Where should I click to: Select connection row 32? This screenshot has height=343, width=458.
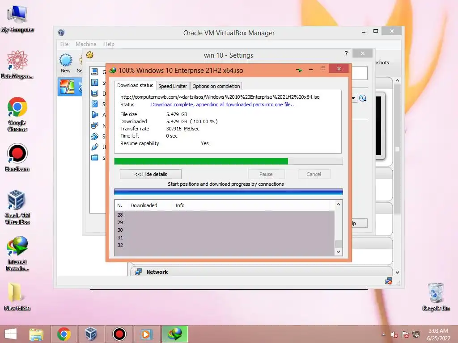225,245
